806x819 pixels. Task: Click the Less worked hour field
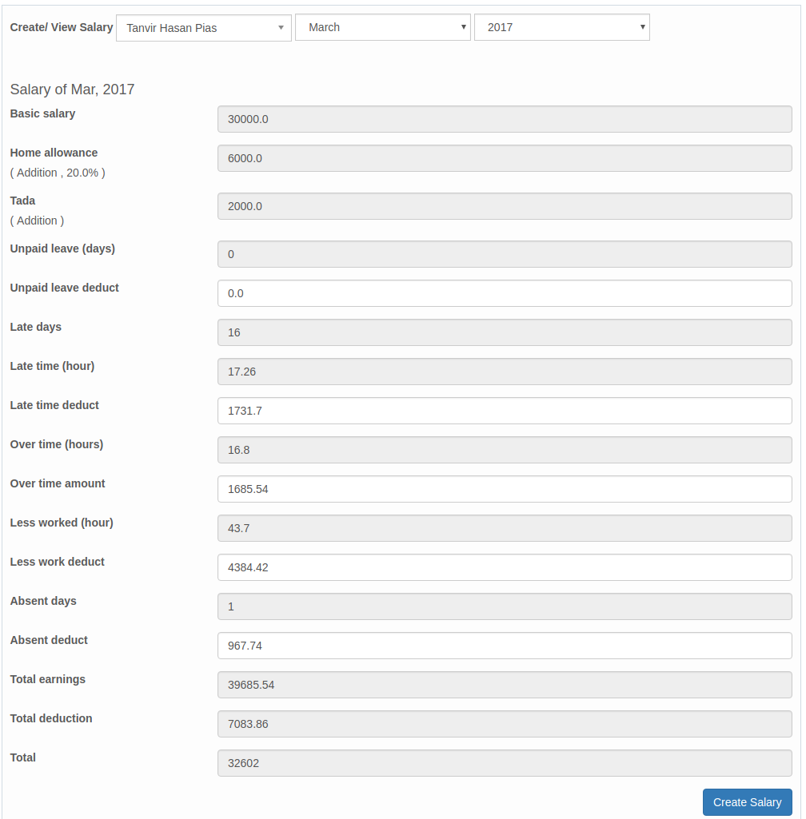tap(505, 528)
